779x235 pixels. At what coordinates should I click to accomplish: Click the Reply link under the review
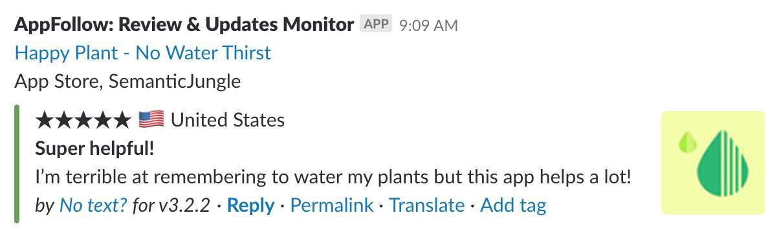(251, 205)
